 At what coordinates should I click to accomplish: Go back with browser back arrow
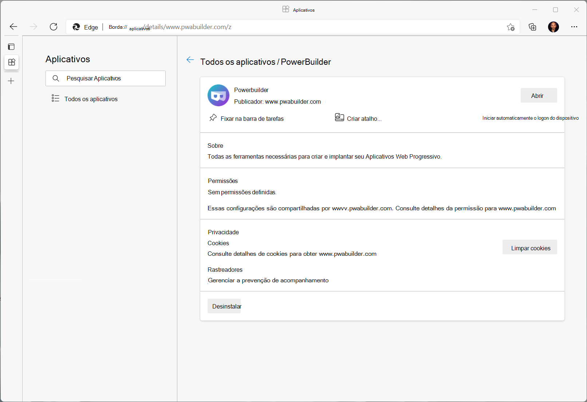coord(13,27)
